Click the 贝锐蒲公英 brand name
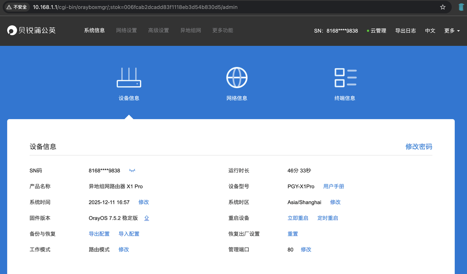The image size is (467, 274). tap(37, 30)
